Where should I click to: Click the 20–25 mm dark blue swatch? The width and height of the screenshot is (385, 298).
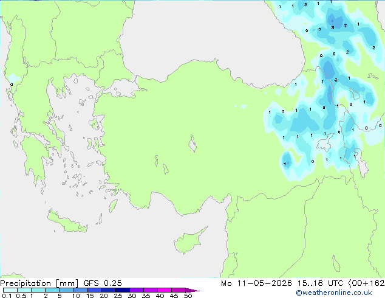[108, 290]
